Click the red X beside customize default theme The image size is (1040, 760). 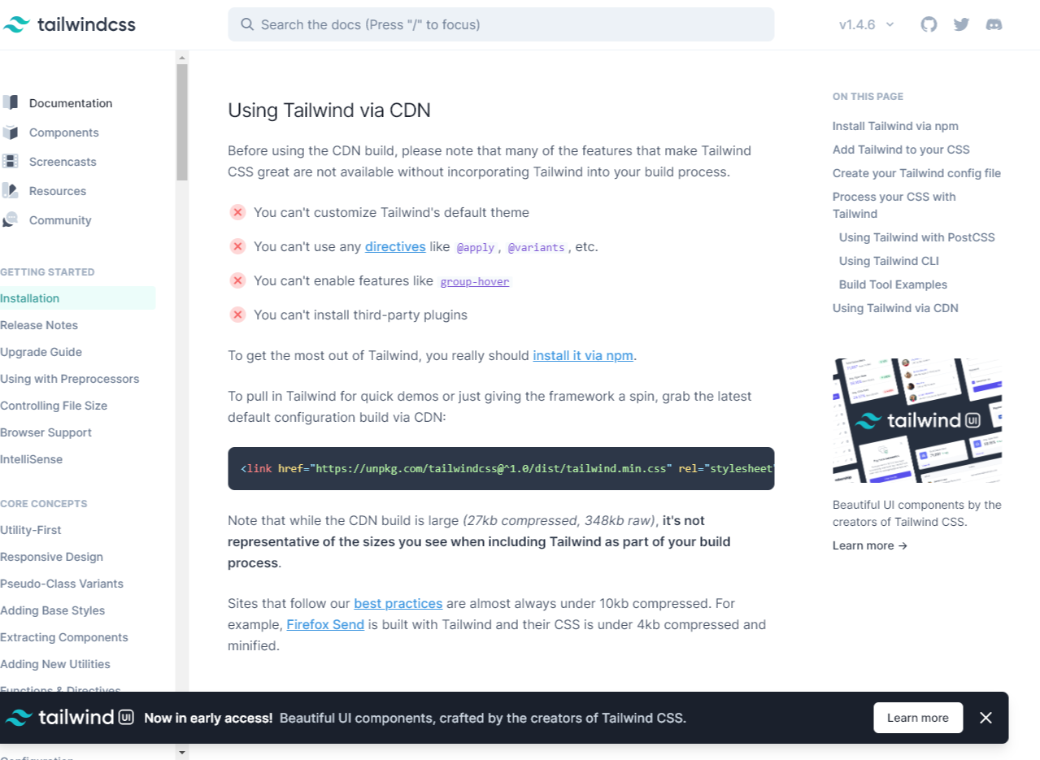click(x=237, y=212)
